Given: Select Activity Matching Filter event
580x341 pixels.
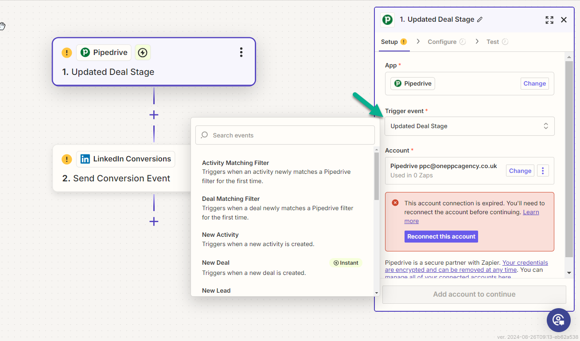Looking at the screenshot, I should point(282,172).
